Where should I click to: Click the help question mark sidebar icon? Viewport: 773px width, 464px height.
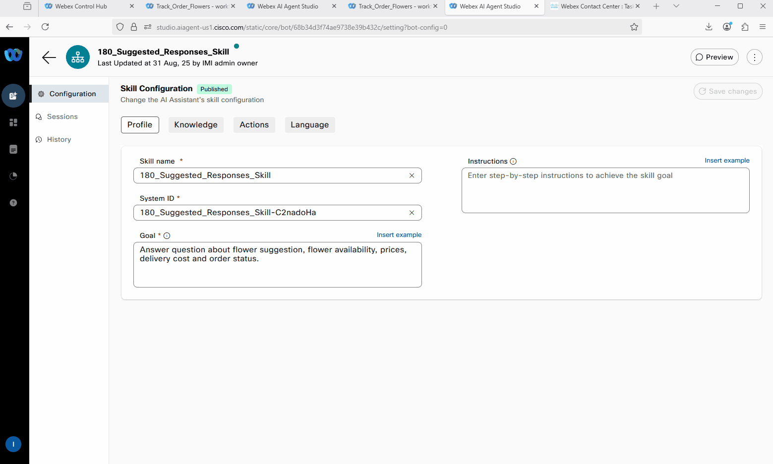(13, 203)
